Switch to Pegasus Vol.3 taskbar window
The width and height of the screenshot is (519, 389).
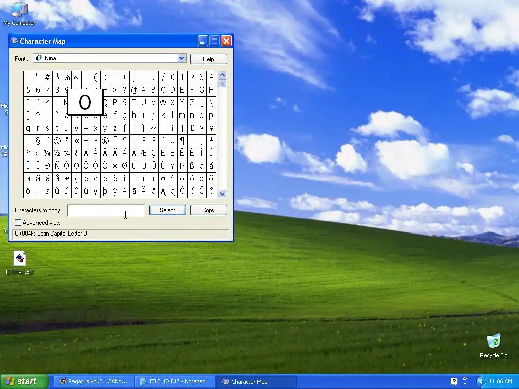pos(94,381)
